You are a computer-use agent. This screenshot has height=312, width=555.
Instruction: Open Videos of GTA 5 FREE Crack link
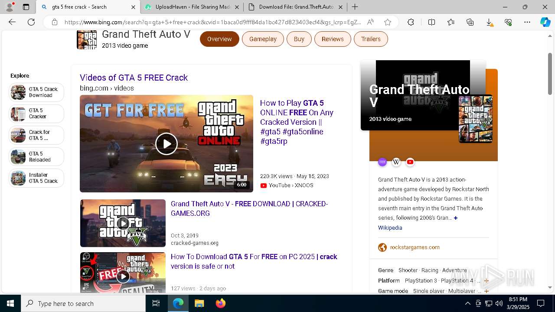134,78
